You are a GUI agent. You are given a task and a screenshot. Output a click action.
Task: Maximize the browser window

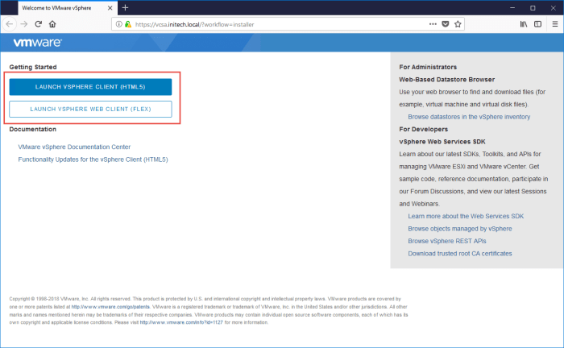point(533,7)
